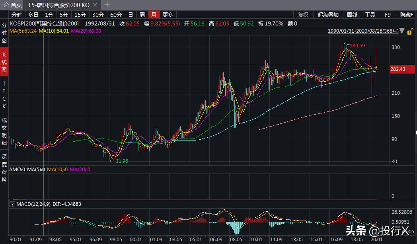This screenshot has height=244, width=417.
Task: Select TICK view in left sidebar
Action: [4, 95]
